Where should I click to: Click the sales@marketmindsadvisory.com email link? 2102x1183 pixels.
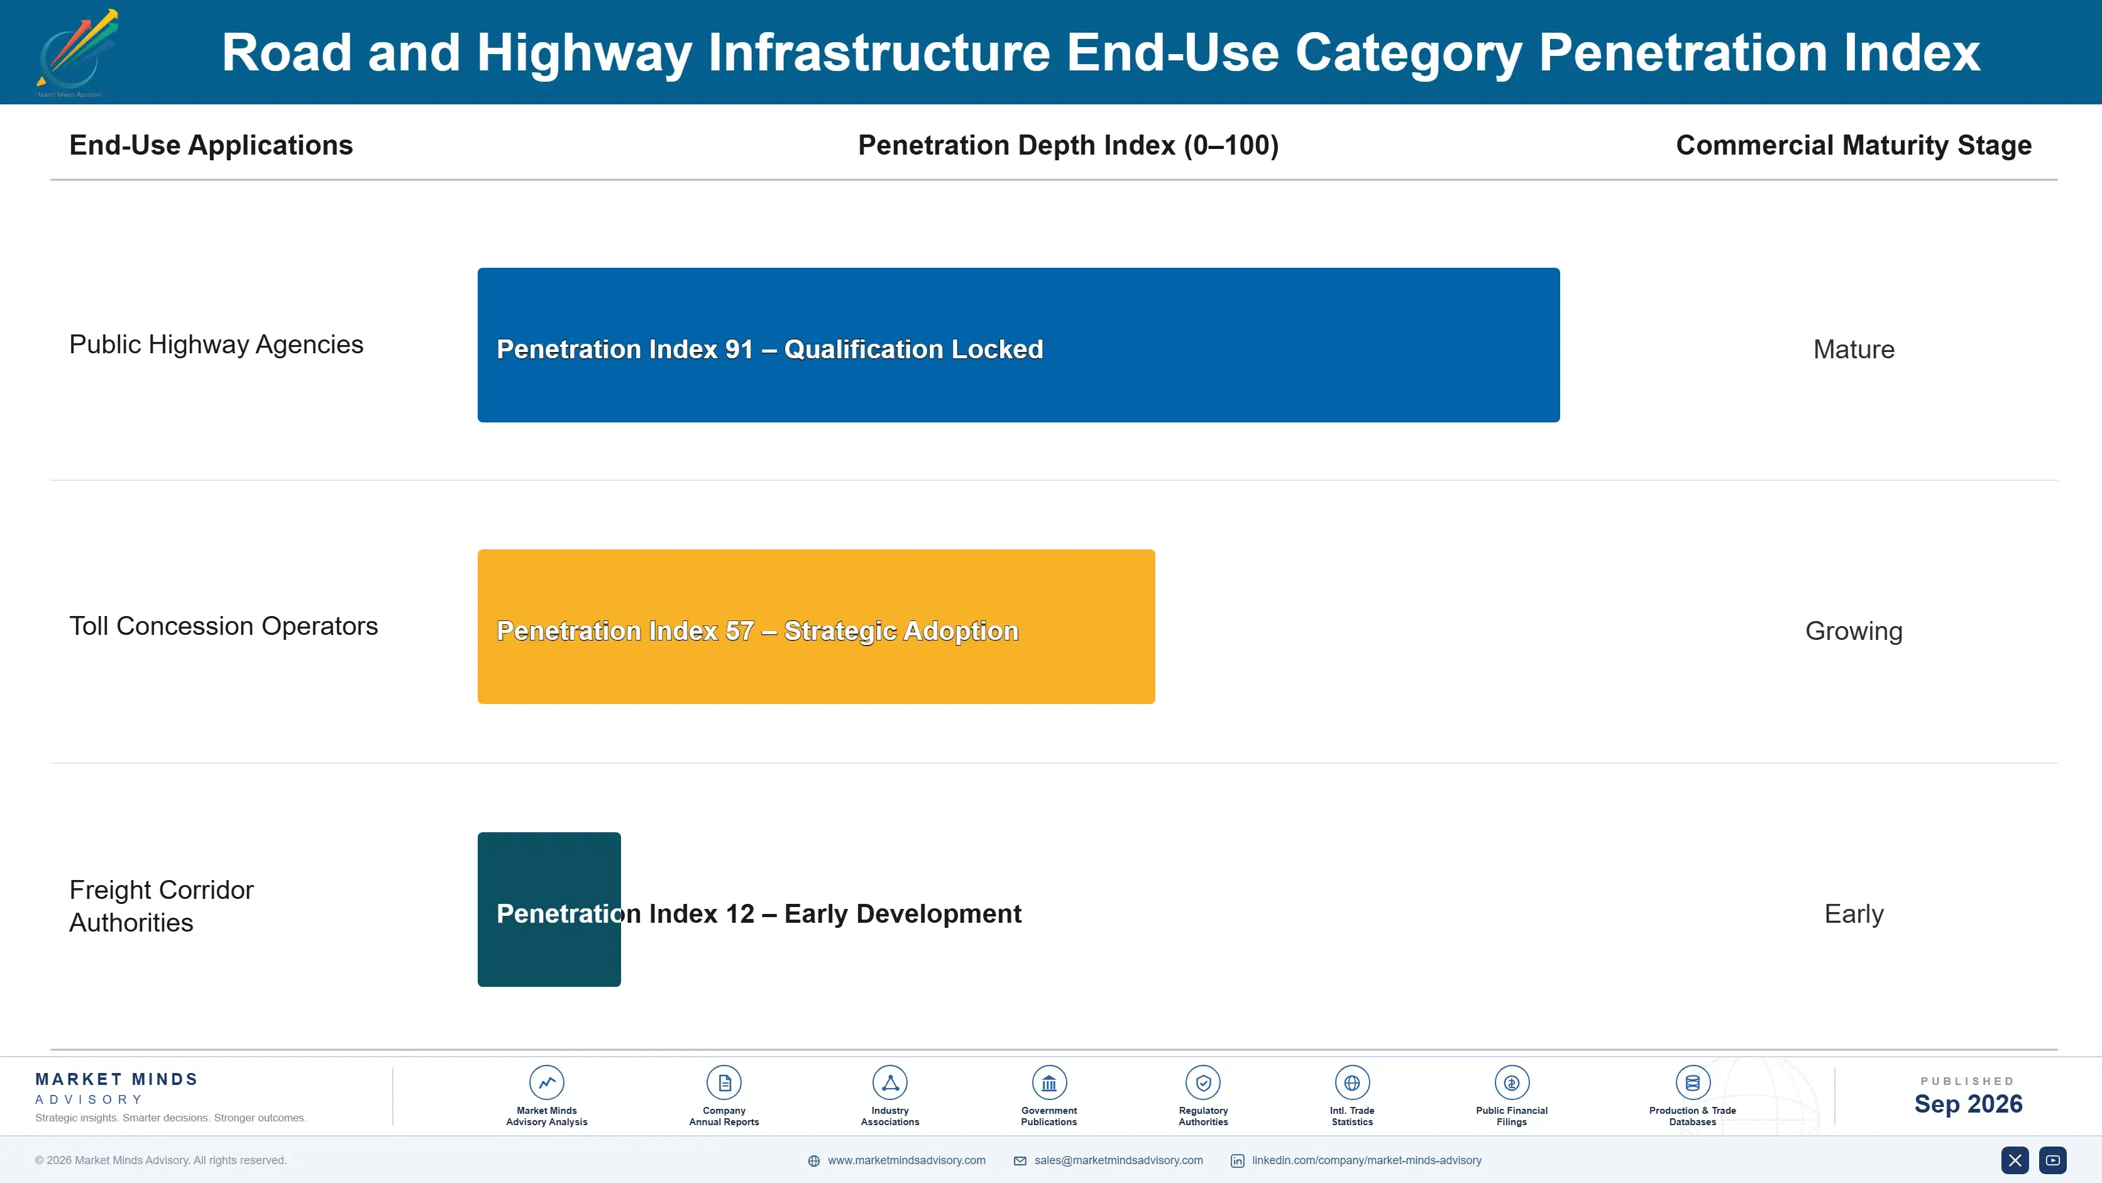1119,1160
